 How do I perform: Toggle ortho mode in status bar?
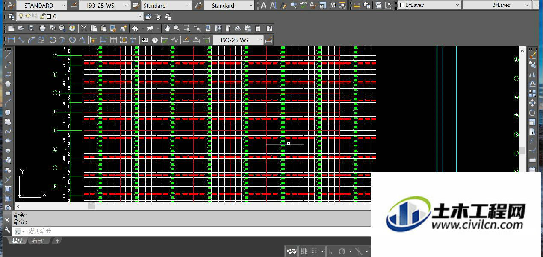coord(332,251)
